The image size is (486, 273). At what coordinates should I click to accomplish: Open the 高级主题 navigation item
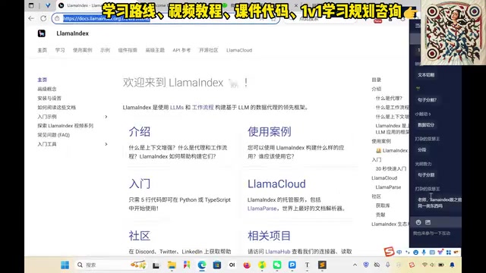[155, 50]
